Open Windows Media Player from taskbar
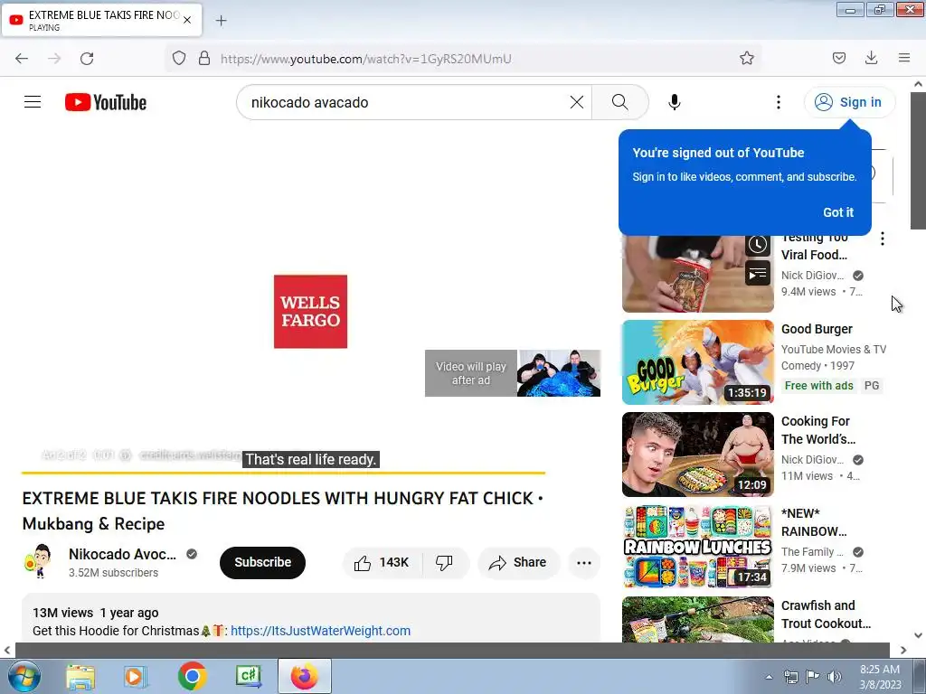Screen dimensions: 926x694 [x=136, y=676]
